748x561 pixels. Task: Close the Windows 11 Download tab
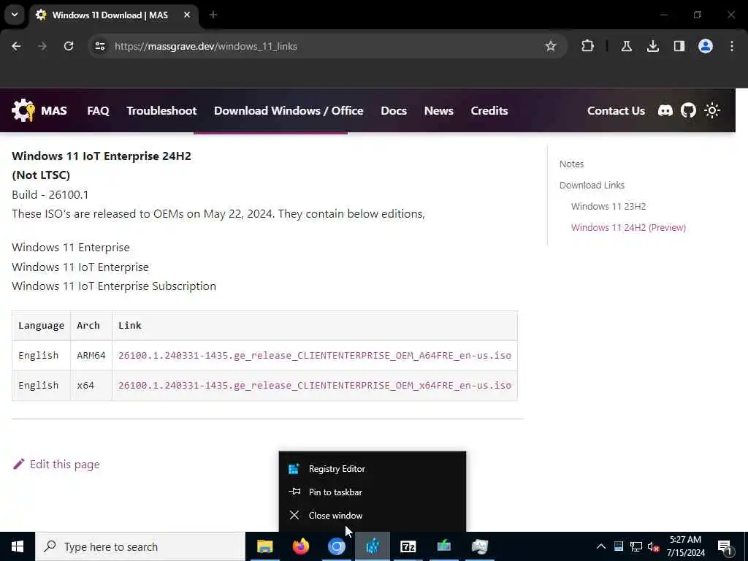[x=187, y=15]
